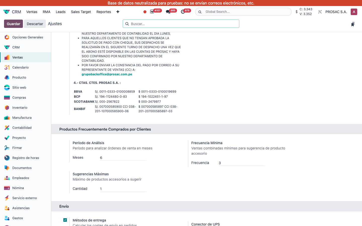Click SCOTIABANK soles account 000-2567822
The width and height of the screenshot is (362, 226).
click(107, 102)
